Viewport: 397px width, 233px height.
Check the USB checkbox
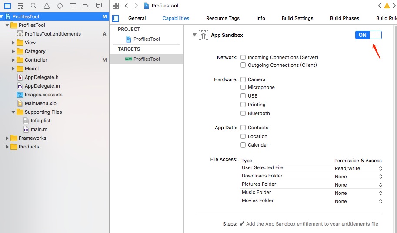click(243, 96)
